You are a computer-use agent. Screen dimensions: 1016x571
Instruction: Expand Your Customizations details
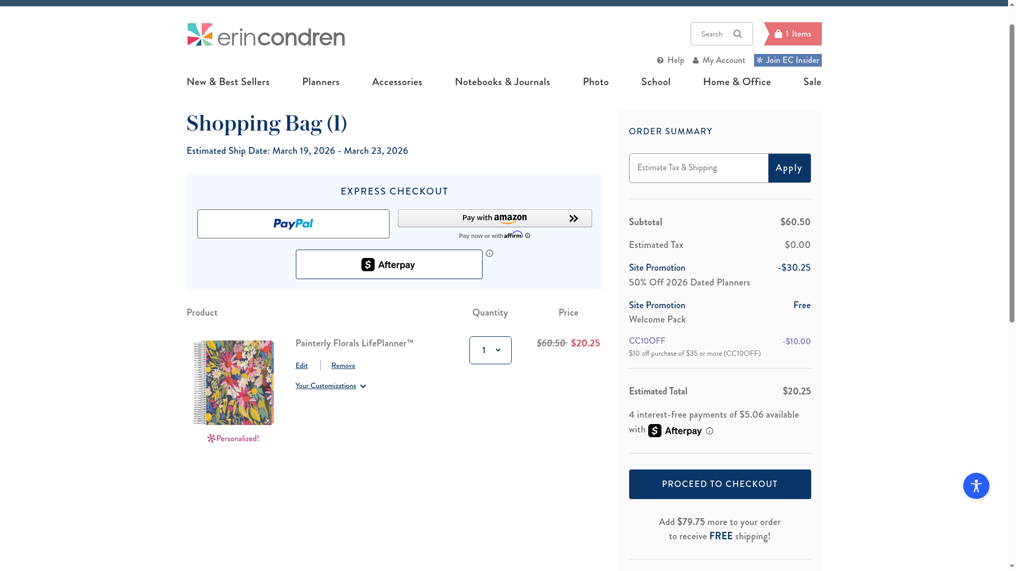point(331,386)
